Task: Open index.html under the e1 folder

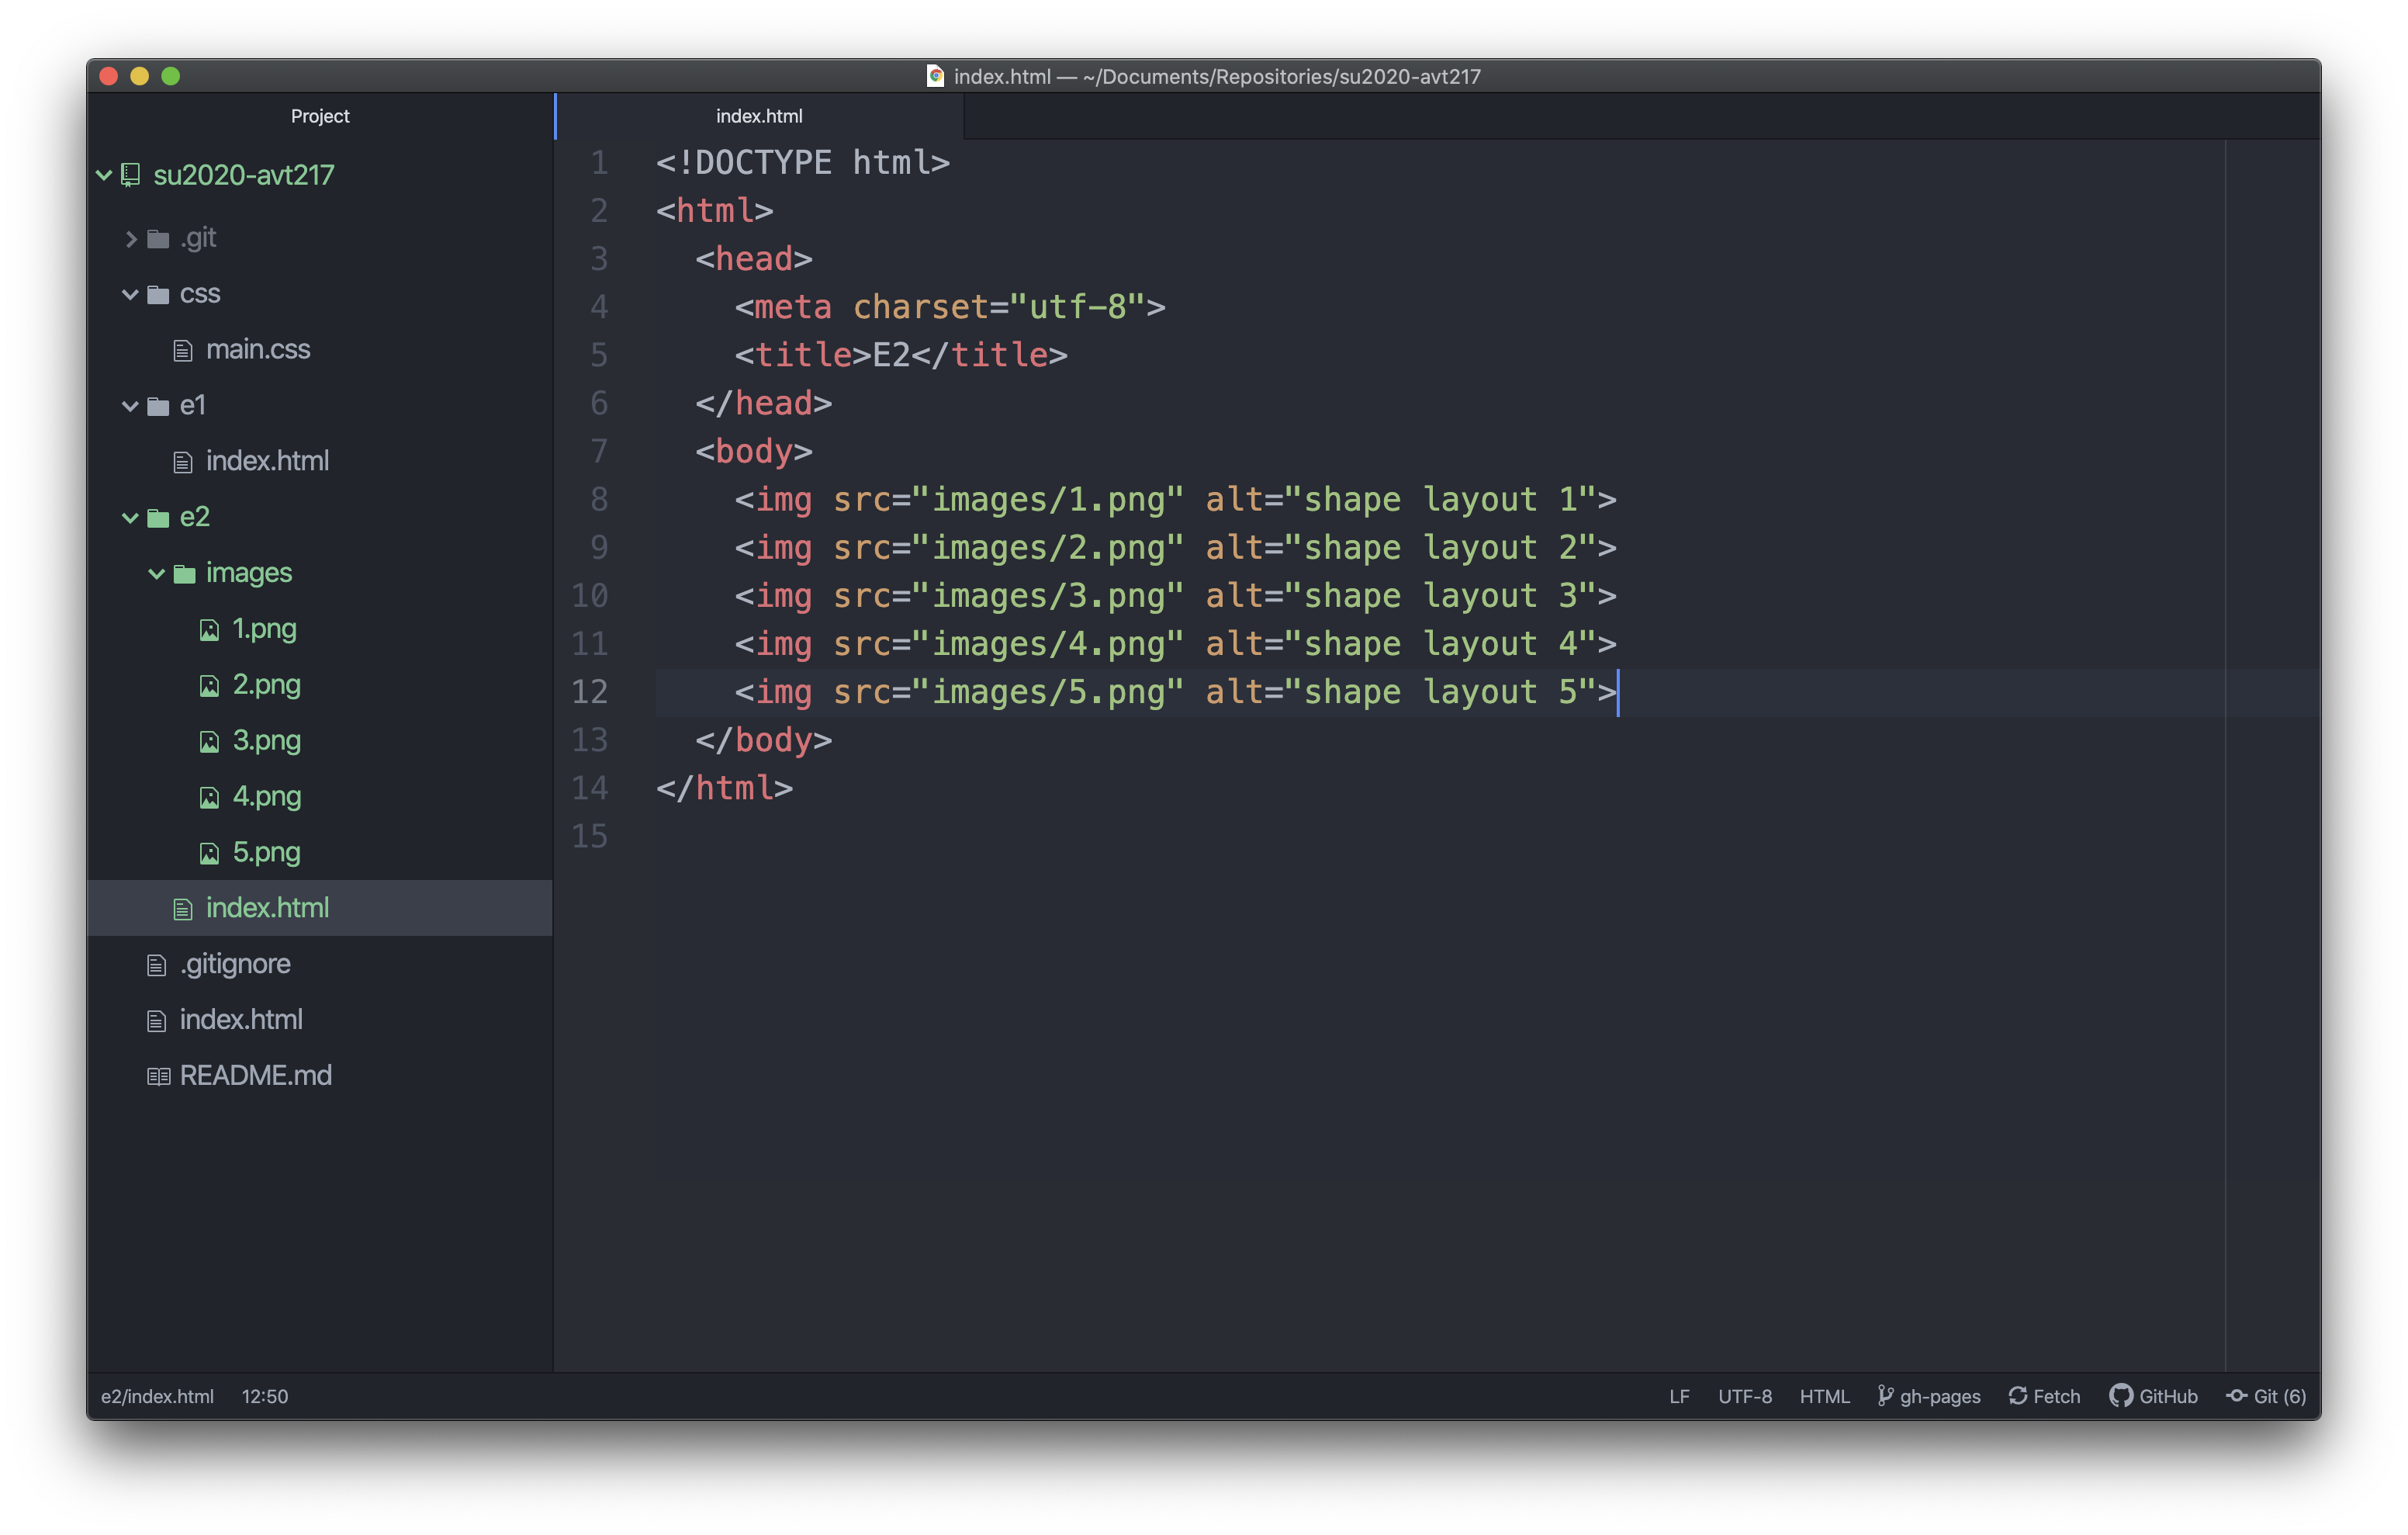Action: point(267,461)
